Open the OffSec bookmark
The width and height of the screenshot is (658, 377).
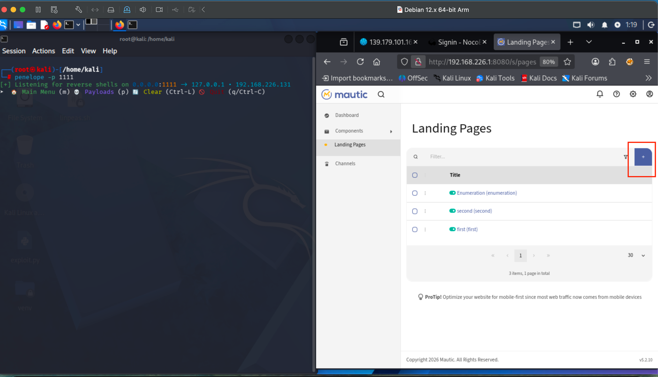(x=413, y=78)
